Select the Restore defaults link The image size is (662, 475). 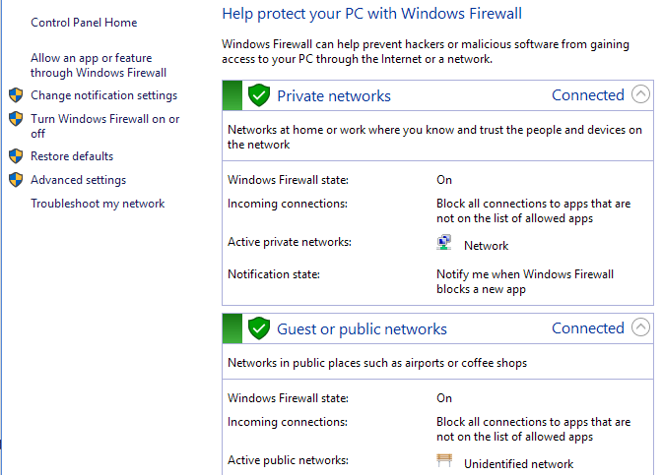click(72, 156)
